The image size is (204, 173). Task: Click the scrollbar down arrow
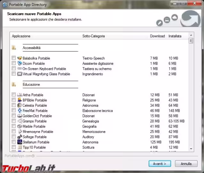(x=191, y=149)
